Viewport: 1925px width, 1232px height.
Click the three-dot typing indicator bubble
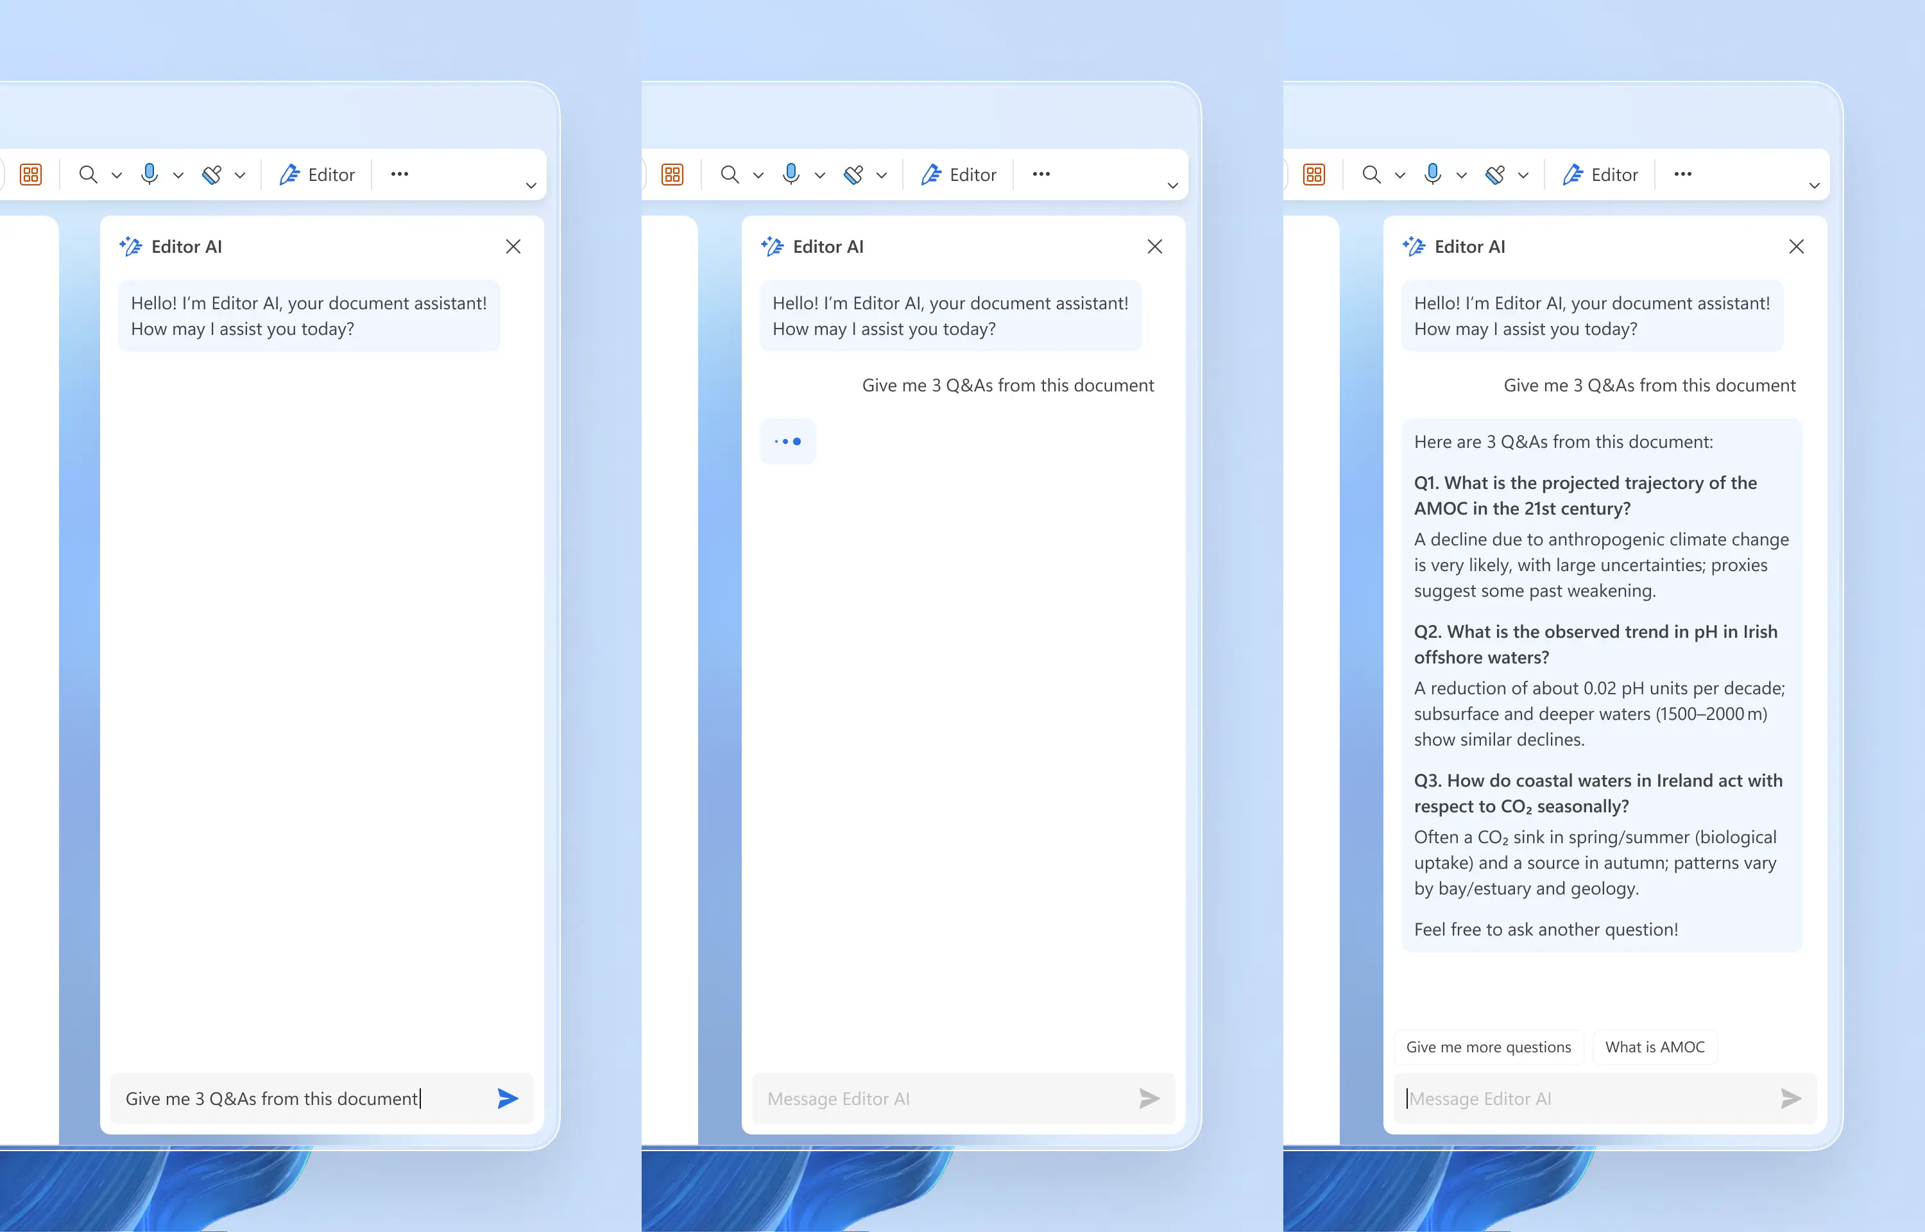pos(787,441)
